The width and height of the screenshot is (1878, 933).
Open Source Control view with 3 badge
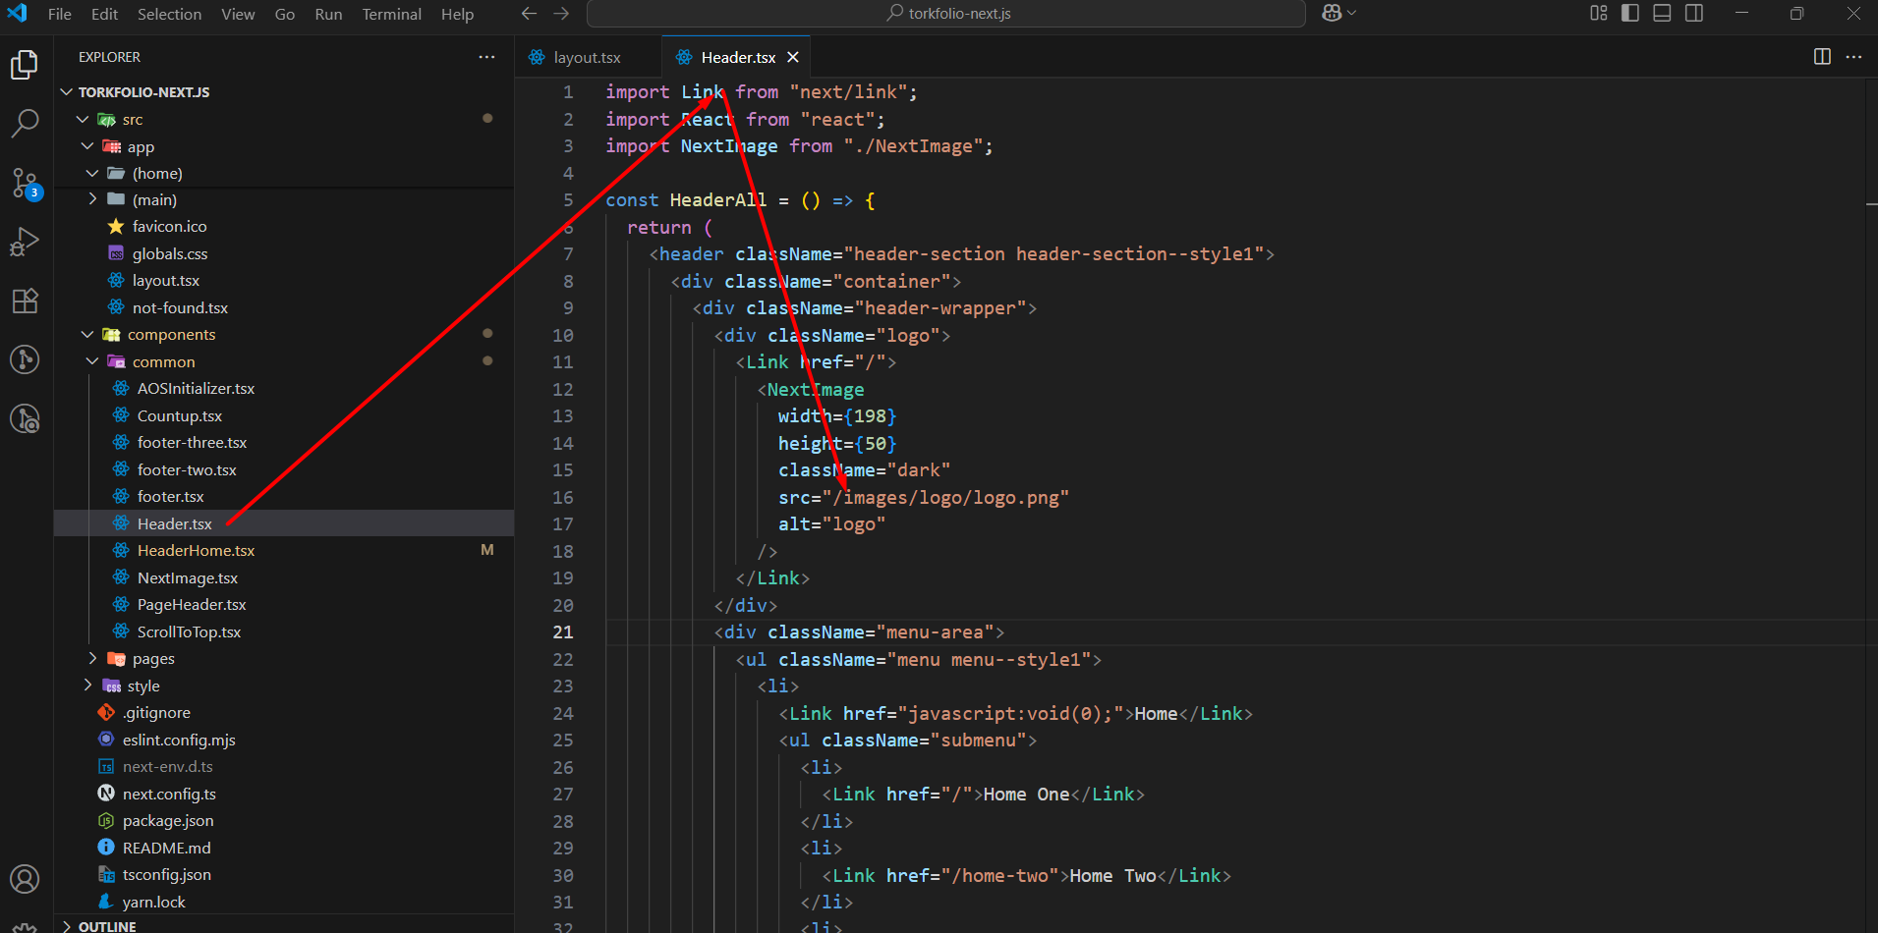click(x=25, y=183)
